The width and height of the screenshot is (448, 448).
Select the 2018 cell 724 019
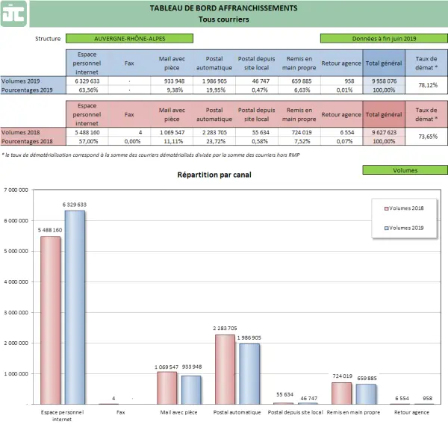299,133
